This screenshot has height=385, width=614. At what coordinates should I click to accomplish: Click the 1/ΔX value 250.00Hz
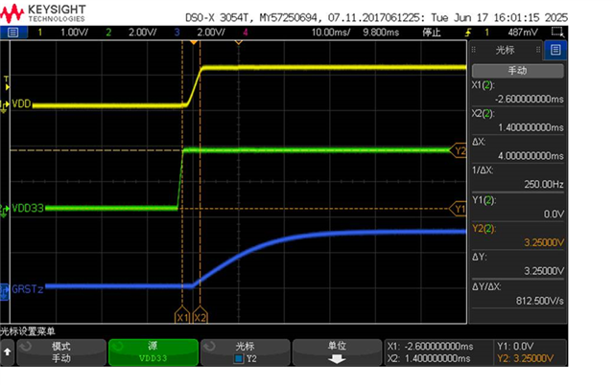(544, 184)
